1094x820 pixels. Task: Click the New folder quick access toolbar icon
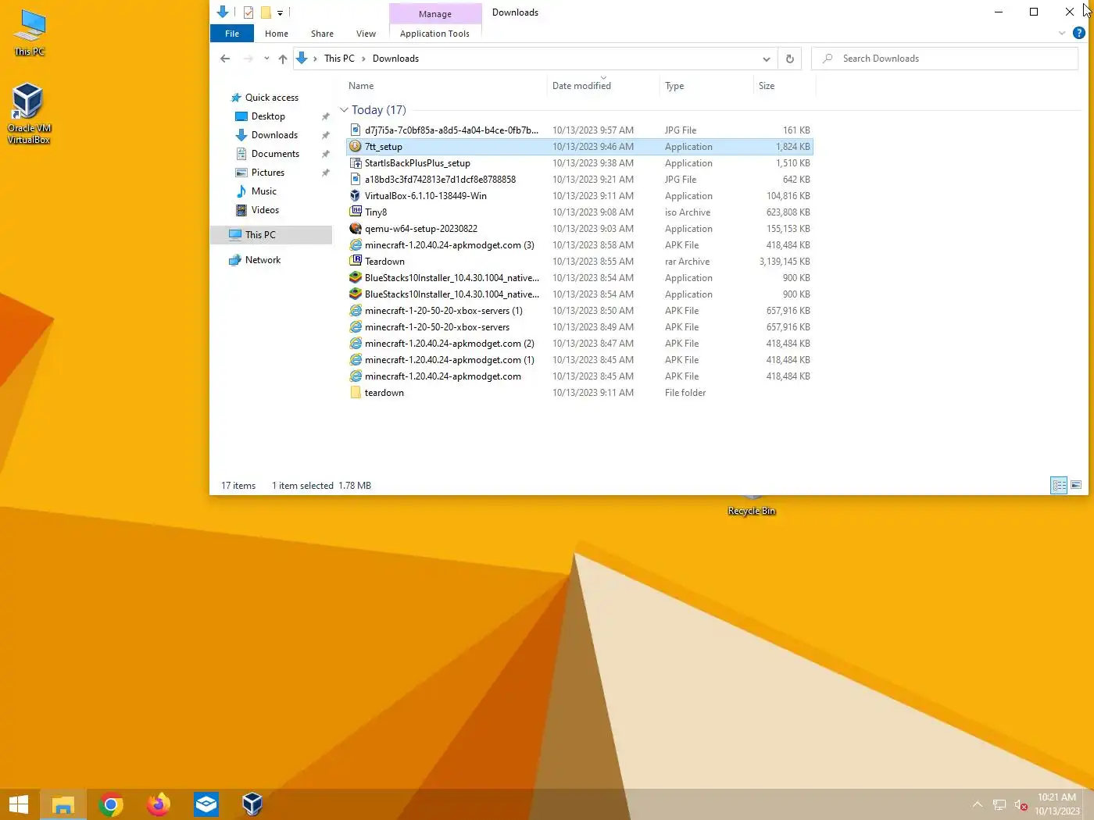pos(266,12)
